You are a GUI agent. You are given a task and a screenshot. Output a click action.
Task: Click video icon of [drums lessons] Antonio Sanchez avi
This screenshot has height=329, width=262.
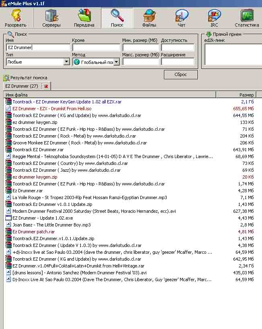(8, 273)
